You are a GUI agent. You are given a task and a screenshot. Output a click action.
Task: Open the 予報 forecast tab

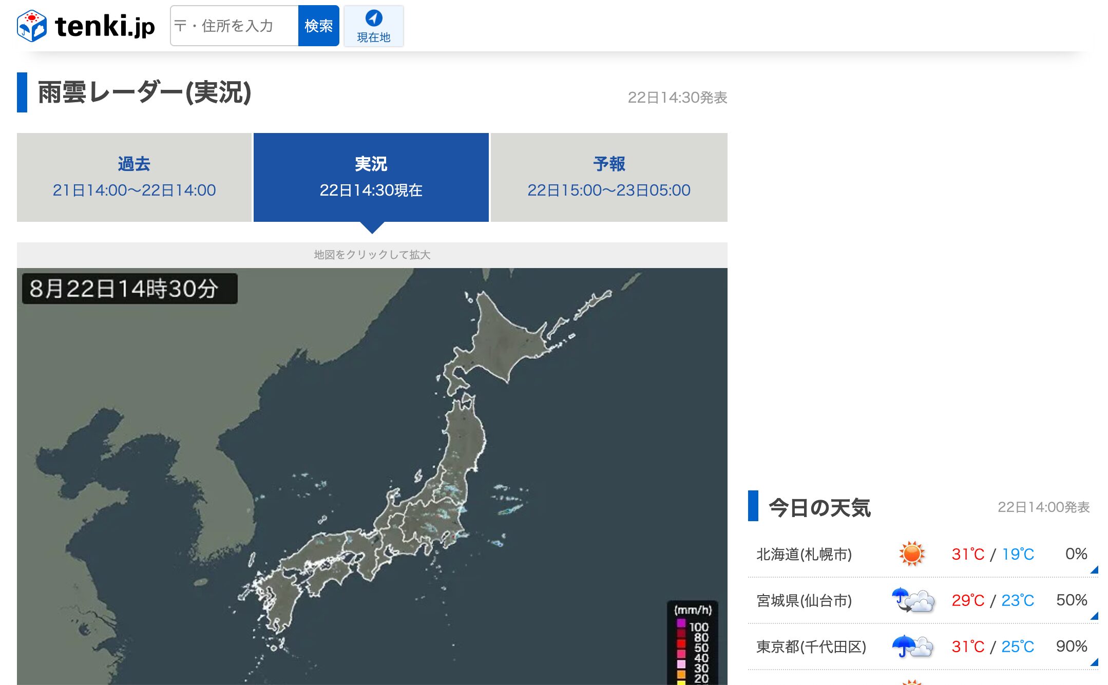pyautogui.click(x=609, y=177)
